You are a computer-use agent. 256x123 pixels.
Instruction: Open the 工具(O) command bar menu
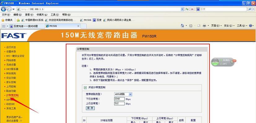click(x=242, y=26)
